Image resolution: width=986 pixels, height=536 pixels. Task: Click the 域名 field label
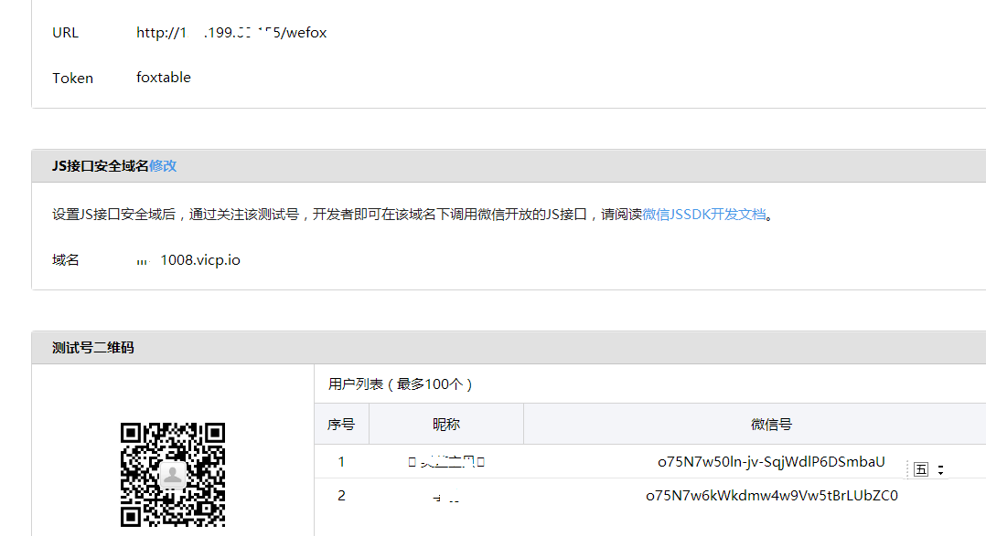pyautogui.click(x=66, y=260)
